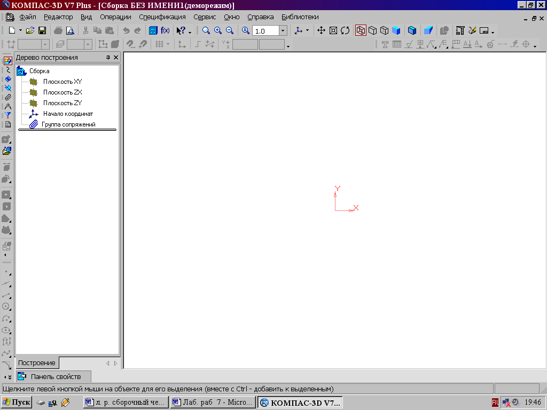
Task: Open the Variables f(x) icon
Action: point(165,30)
